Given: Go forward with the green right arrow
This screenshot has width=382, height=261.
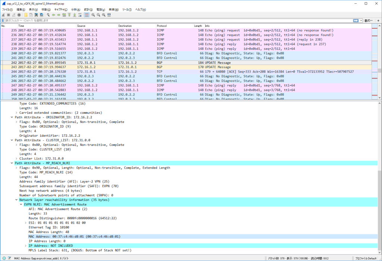Looking at the screenshot, I should pos(59,15).
